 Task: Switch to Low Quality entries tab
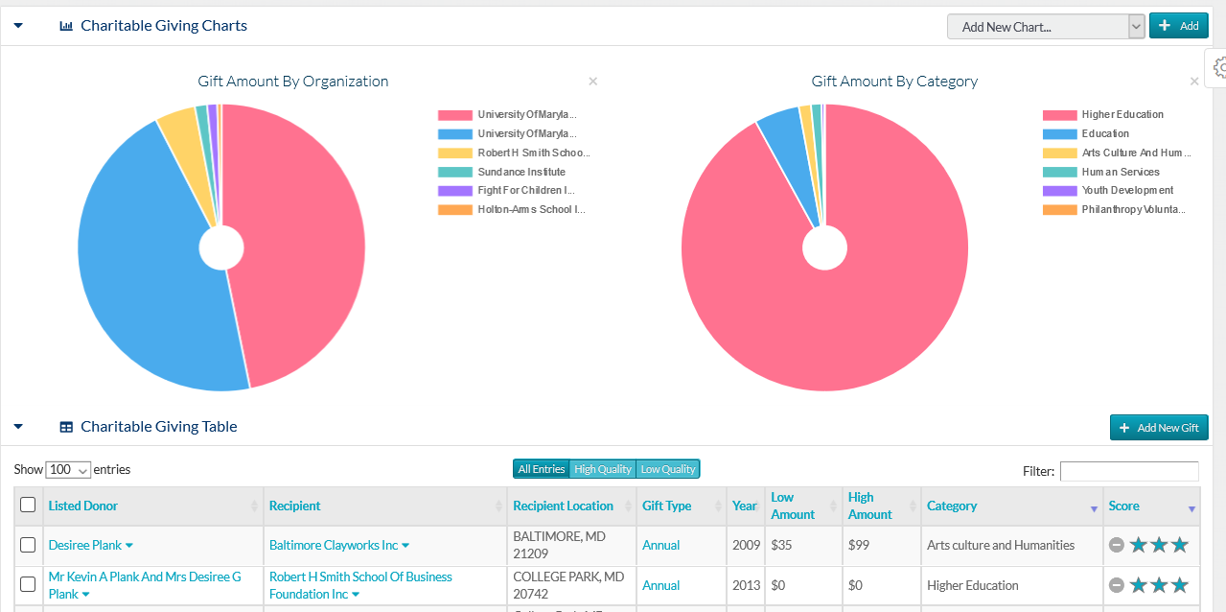667,469
